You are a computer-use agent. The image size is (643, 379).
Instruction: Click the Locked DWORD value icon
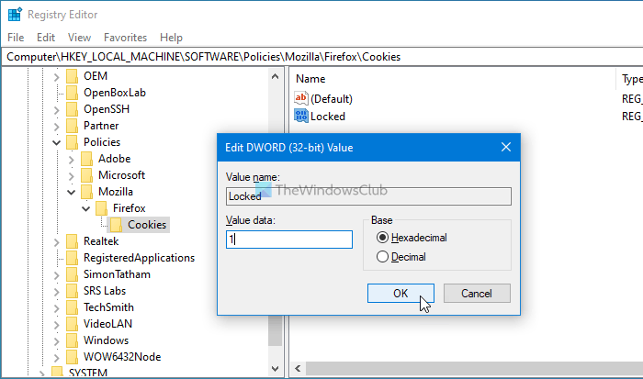click(301, 116)
